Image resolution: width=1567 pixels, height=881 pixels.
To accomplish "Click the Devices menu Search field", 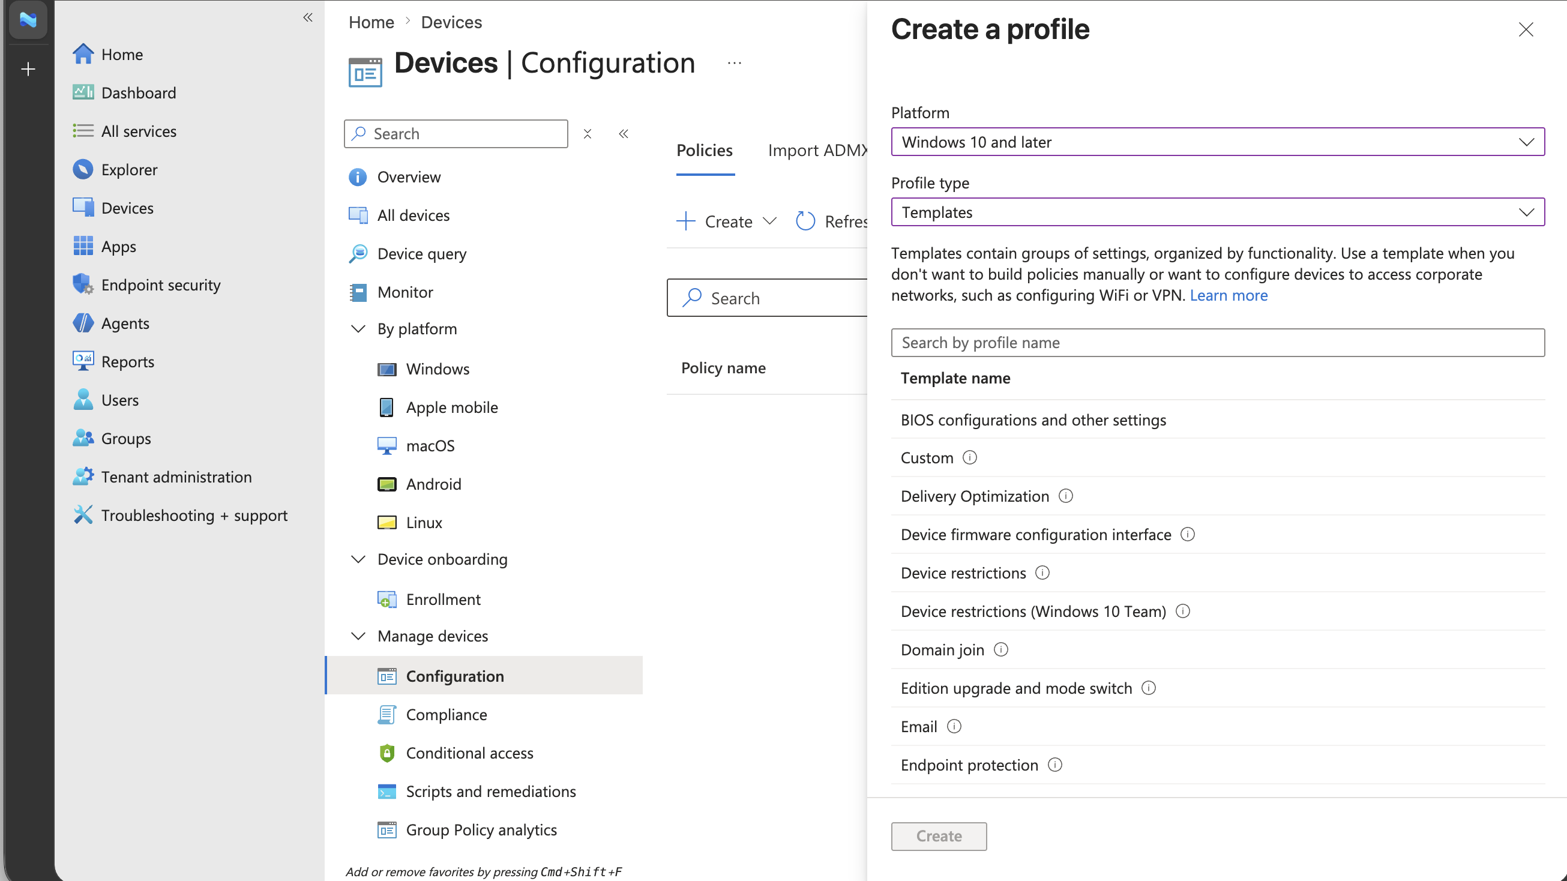I will point(456,134).
